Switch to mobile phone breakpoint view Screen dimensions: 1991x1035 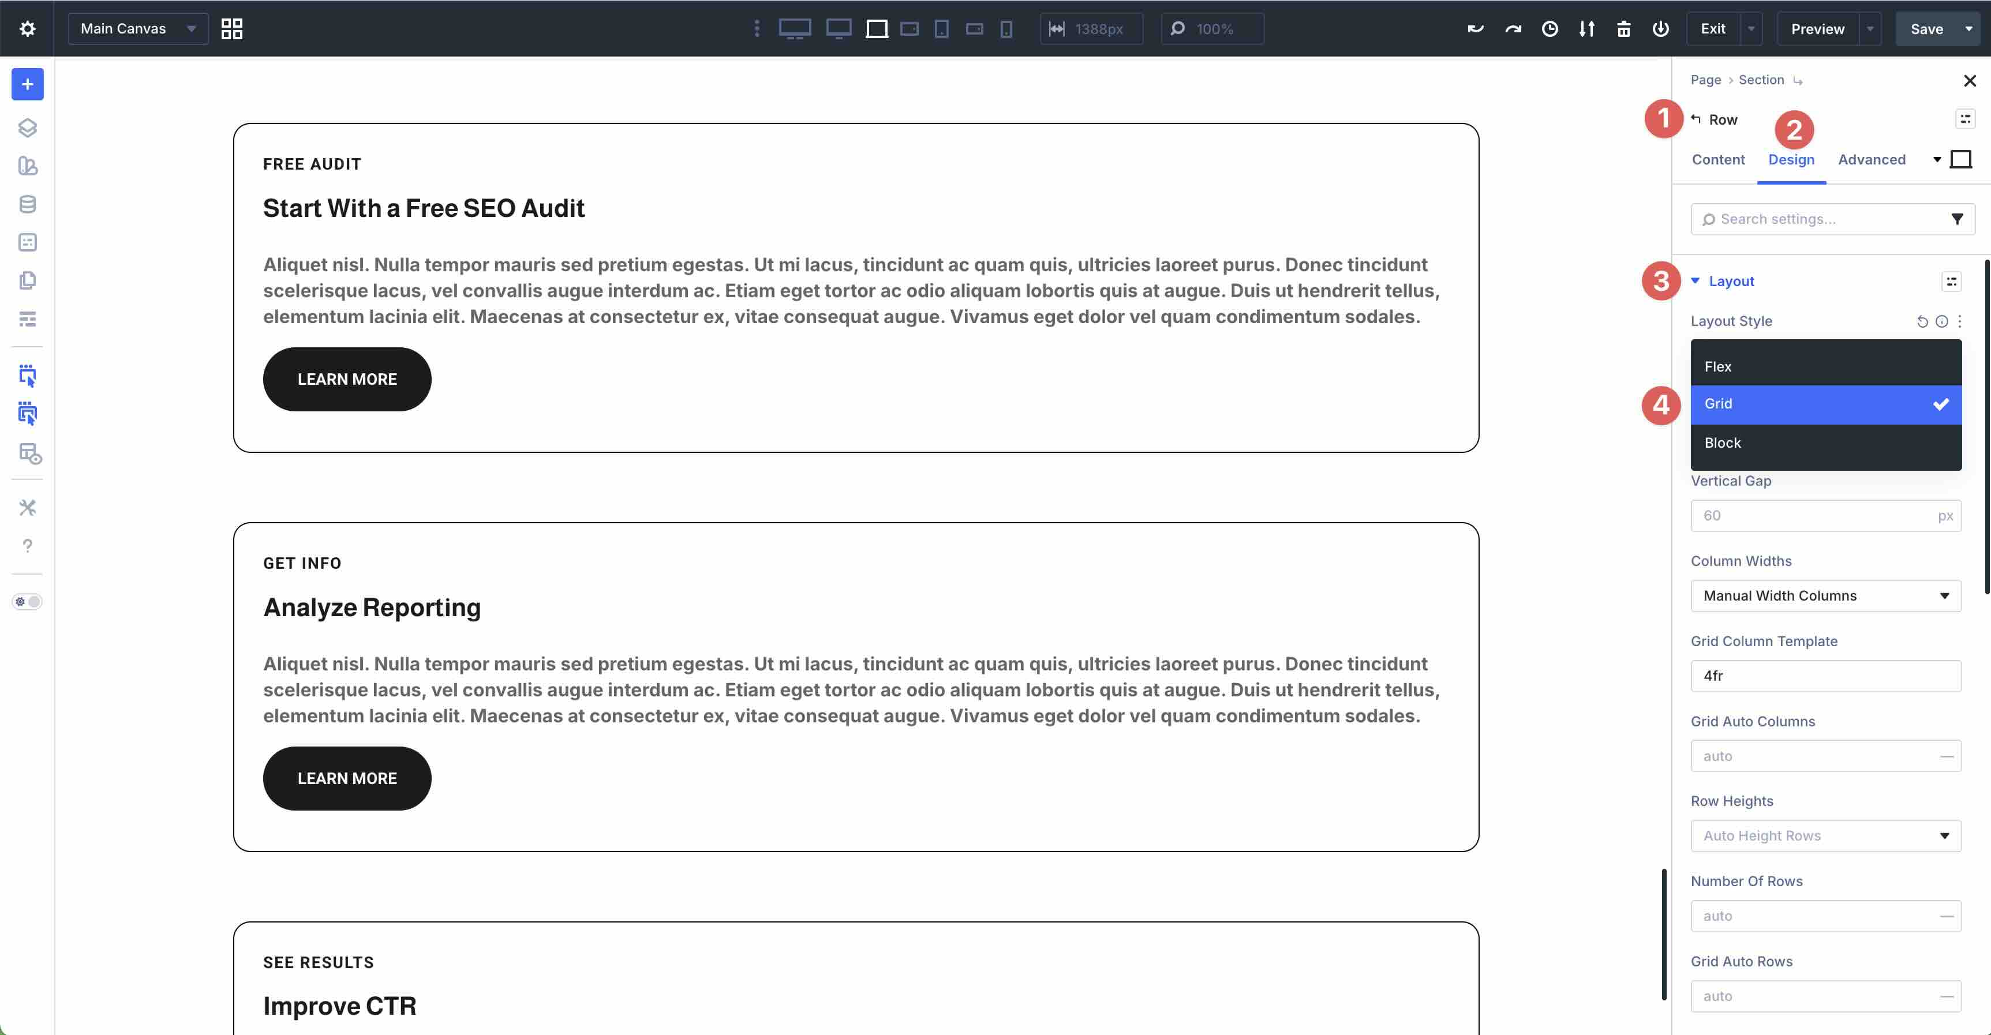click(x=1005, y=29)
